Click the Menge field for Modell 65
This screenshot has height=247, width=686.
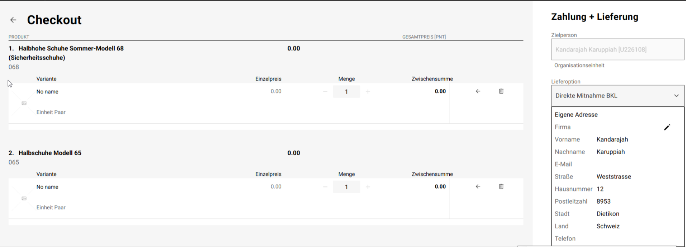point(346,187)
